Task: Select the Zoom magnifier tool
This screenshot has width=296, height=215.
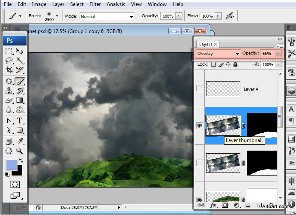Action: (20, 150)
